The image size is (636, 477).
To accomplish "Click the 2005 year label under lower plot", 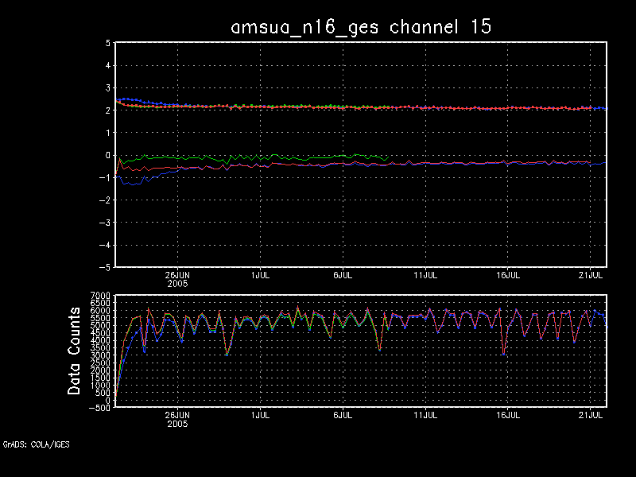I will tap(177, 424).
